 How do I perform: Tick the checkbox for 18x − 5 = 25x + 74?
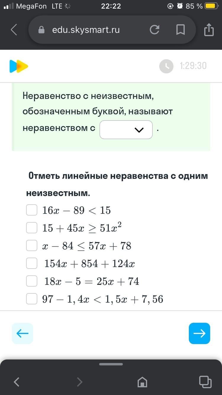tap(32, 281)
